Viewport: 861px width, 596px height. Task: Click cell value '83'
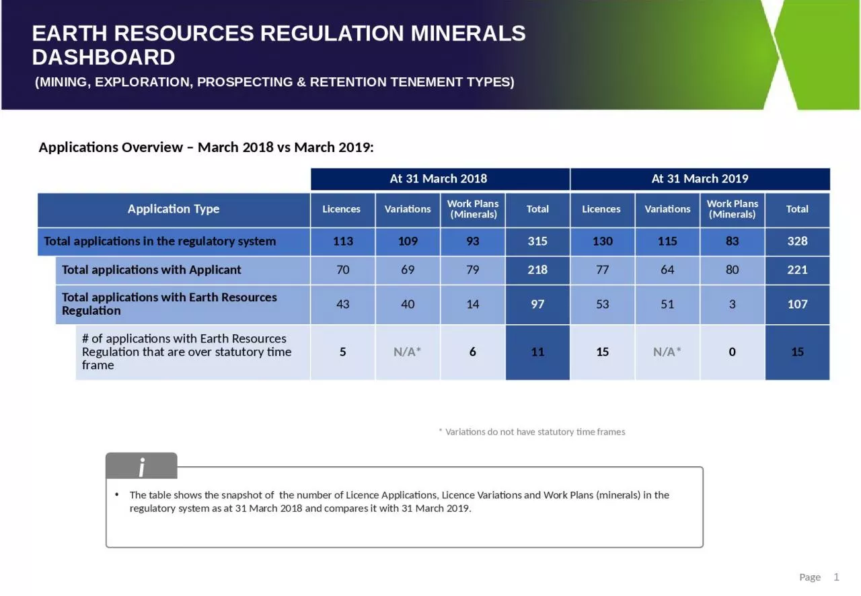tap(733, 241)
